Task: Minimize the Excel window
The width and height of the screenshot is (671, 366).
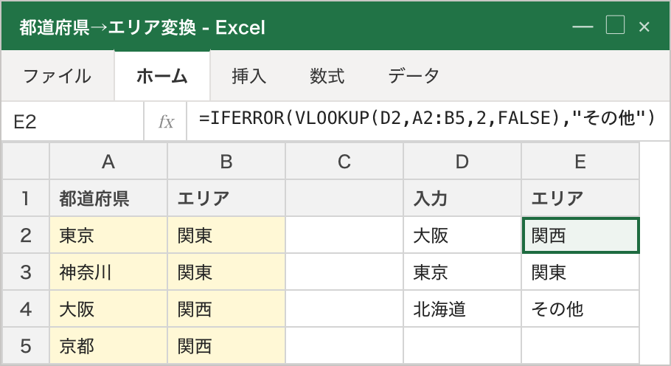Action: pos(583,27)
